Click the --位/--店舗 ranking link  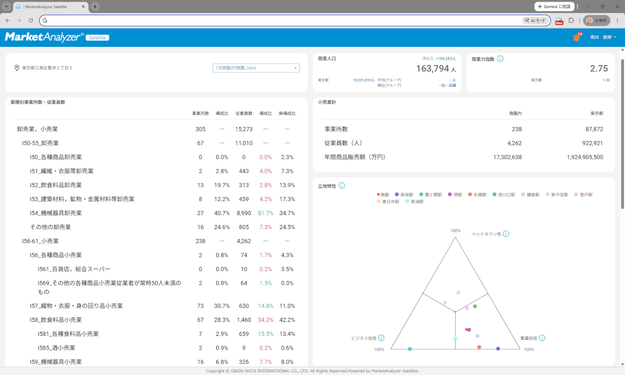447,85
